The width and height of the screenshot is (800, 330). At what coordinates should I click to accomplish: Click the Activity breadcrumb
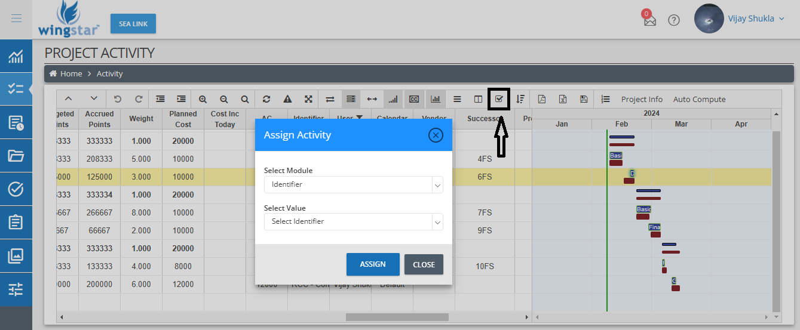(109, 73)
